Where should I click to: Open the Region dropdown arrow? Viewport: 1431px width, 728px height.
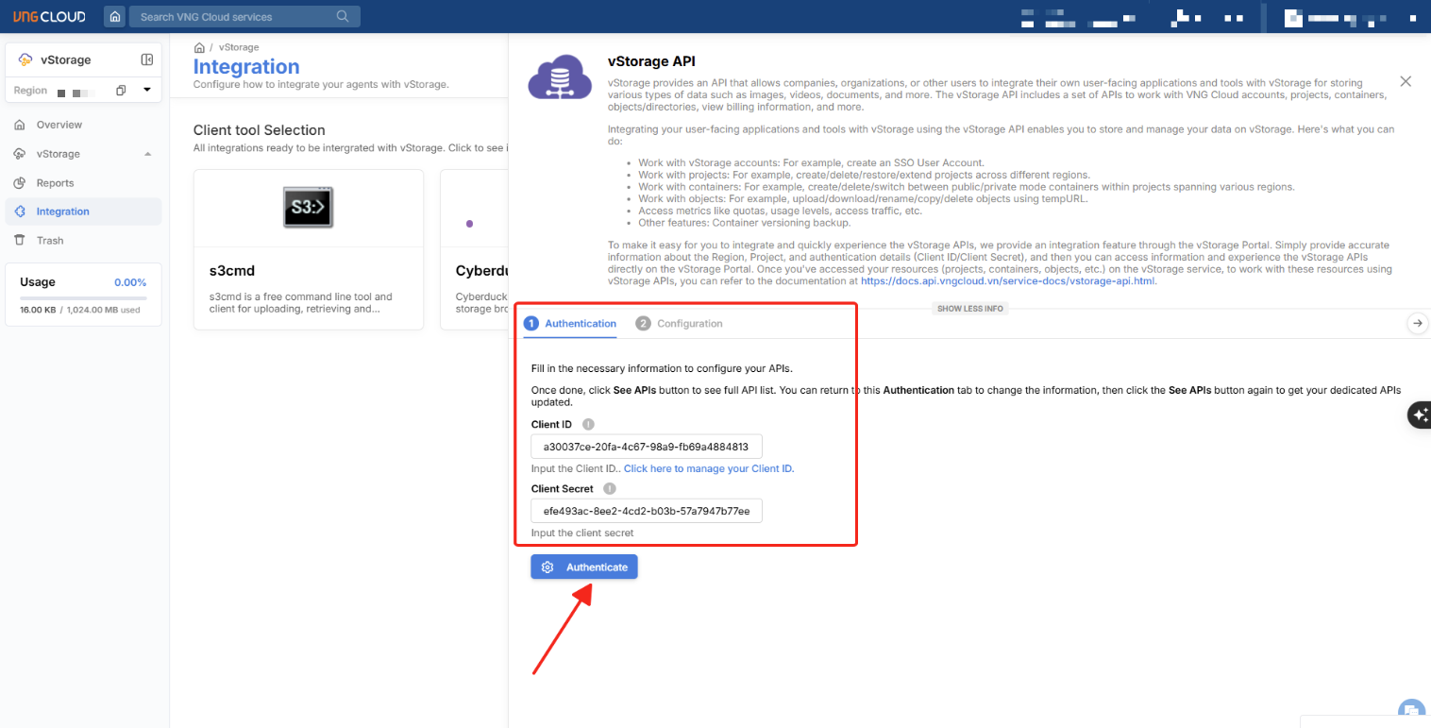(x=146, y=91)
